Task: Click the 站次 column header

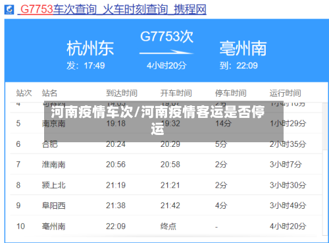Action: click(x=24, y=93)
